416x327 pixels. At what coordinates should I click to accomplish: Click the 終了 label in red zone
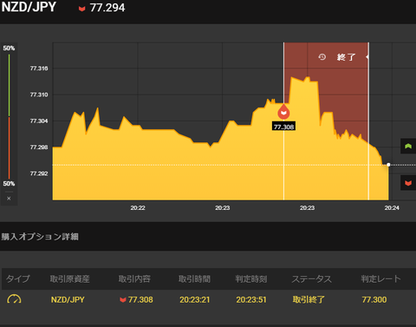click(x=346, y=57)
